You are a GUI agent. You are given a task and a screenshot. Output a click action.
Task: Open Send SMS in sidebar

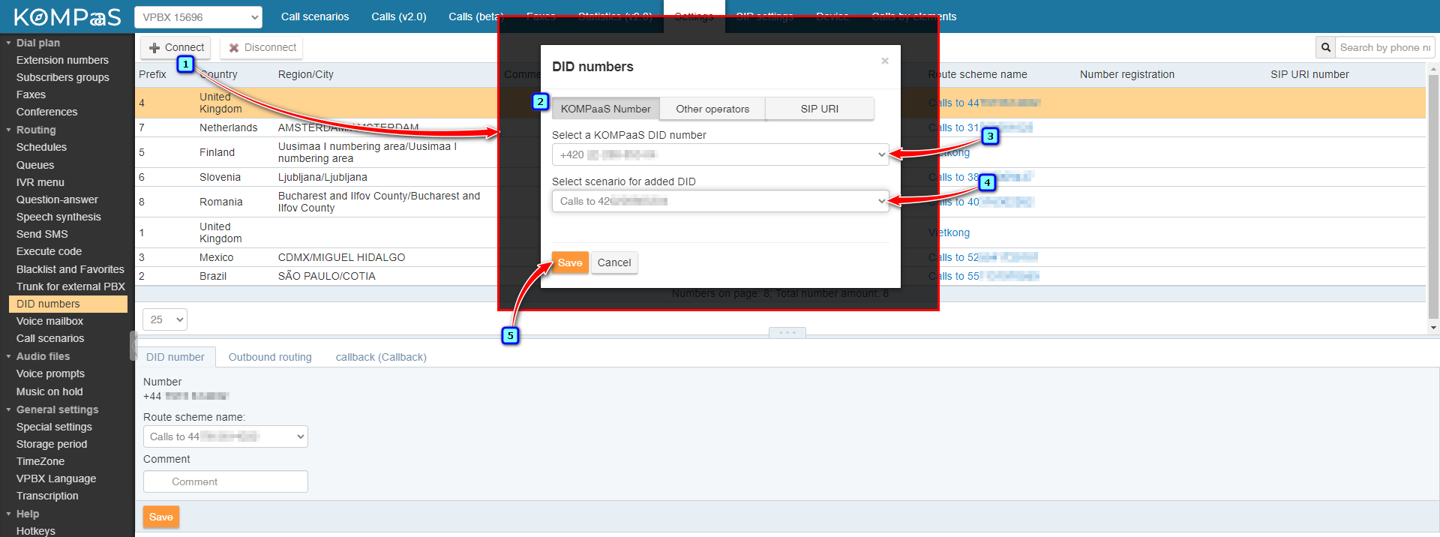tap(42, 234)
